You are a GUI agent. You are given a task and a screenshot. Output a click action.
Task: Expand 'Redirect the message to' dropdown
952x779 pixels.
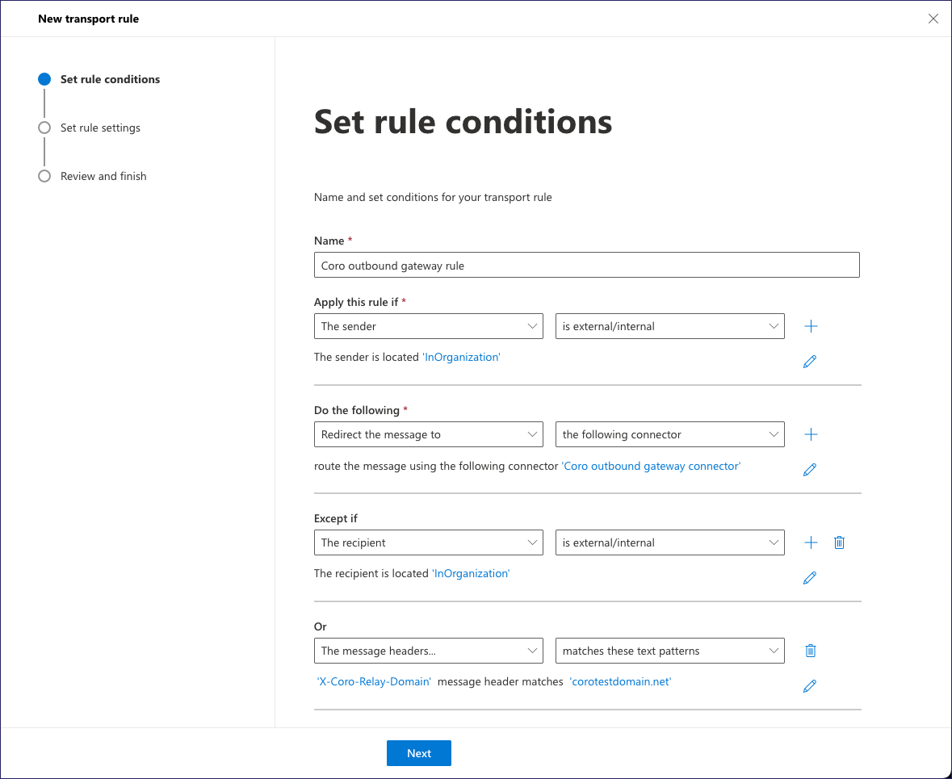pyautogui.click(x=428, y=434)
